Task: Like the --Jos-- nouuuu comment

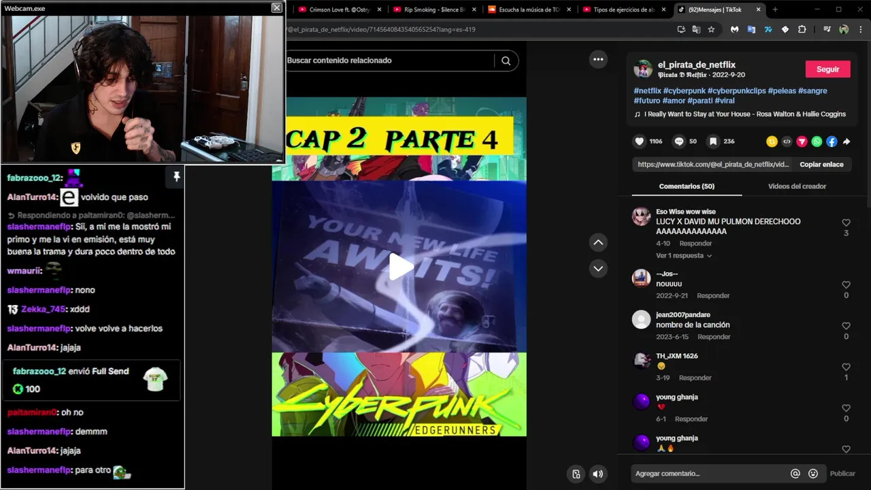Action: [846, 285]
